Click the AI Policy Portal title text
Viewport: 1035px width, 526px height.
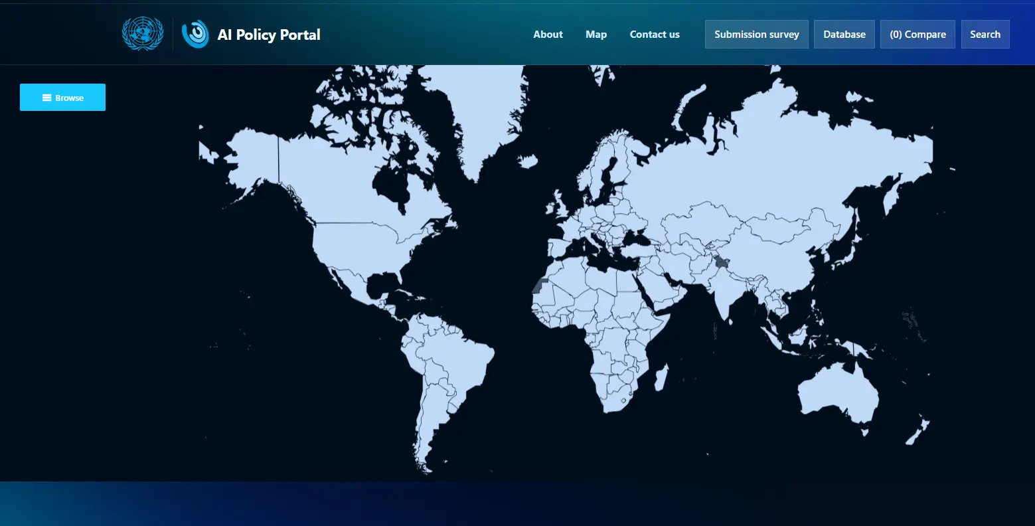click(269, 35)
